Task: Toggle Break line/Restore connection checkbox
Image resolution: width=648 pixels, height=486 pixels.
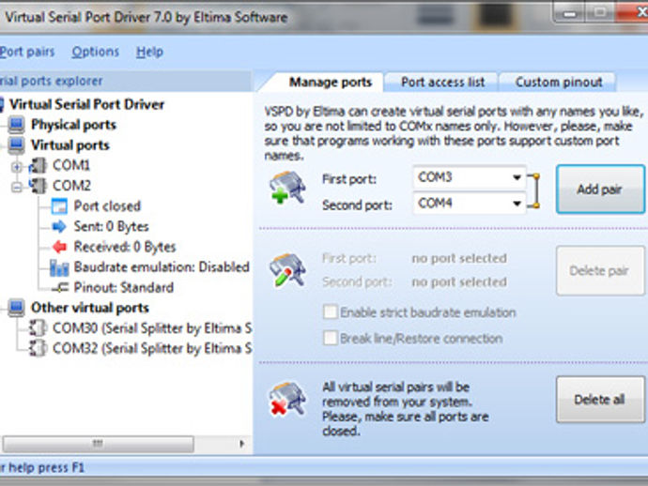Action: [x=331, y=338]
